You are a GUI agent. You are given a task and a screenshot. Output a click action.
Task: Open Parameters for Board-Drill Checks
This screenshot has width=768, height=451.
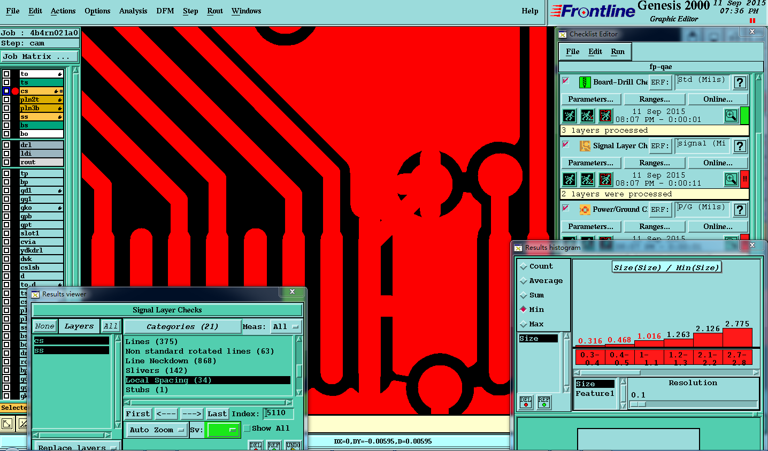tap(591, 99)
